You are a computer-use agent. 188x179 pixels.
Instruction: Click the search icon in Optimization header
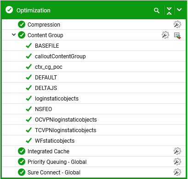[157, 11]
